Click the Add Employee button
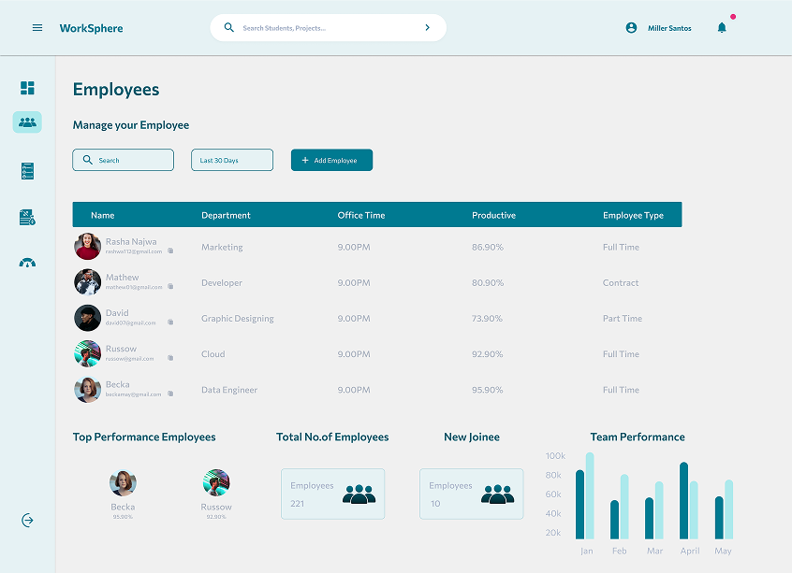 [x=331, y=160]
